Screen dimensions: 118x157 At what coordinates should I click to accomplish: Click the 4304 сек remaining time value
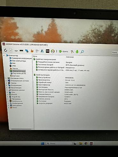point(77,70)
